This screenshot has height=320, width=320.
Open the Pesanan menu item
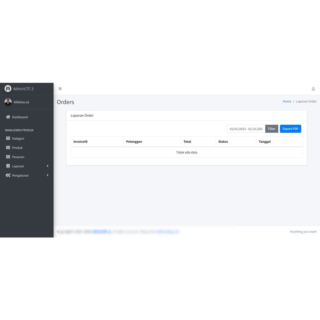click(x=27, y=157)
